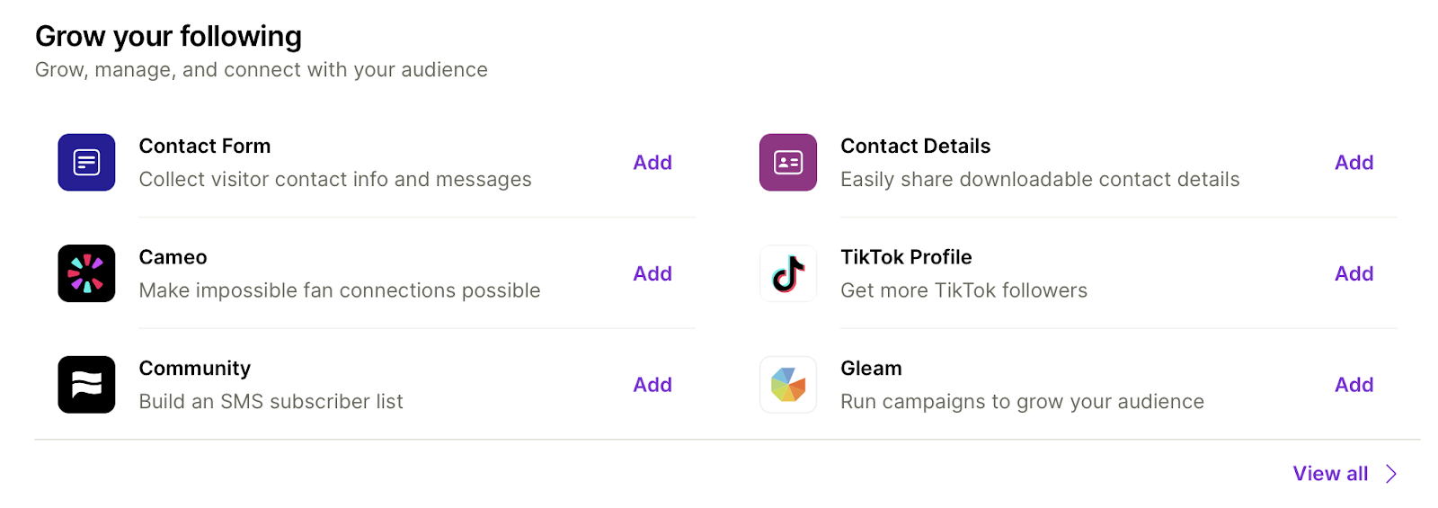The width and height of the screenshot is (1438, 508).
Task: Add the Contact Details link app
Action: click(1353, 163)
